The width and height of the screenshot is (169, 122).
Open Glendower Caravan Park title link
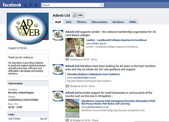pyautogui.click(x=118, y=102)
